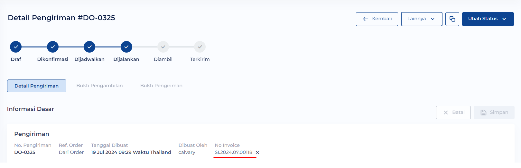Open the Lainnya dropdown
The image size is (521, 168).
coord(422,19)
